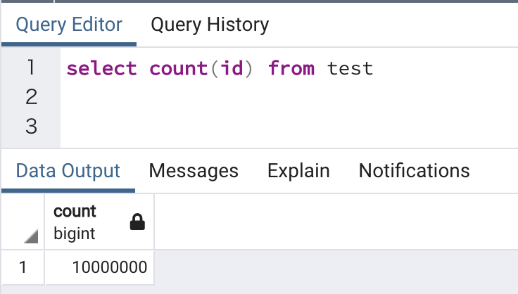Show the Messages tab

[194, 171]
